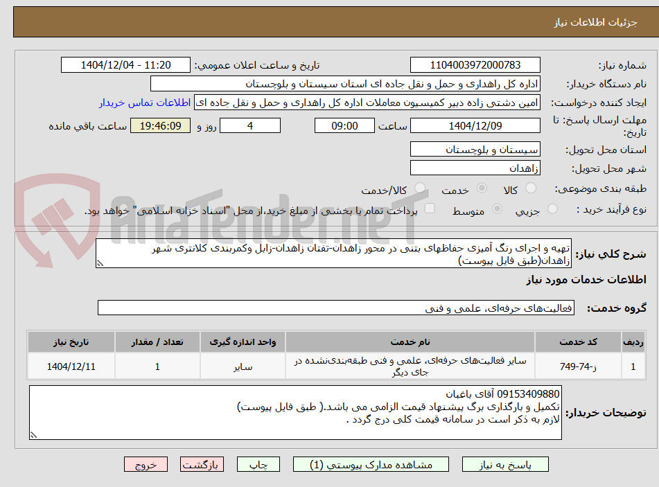Click the واحد اندازه گیری column header
Viewport: 659px width, 487px height.
tap(243, 342)
